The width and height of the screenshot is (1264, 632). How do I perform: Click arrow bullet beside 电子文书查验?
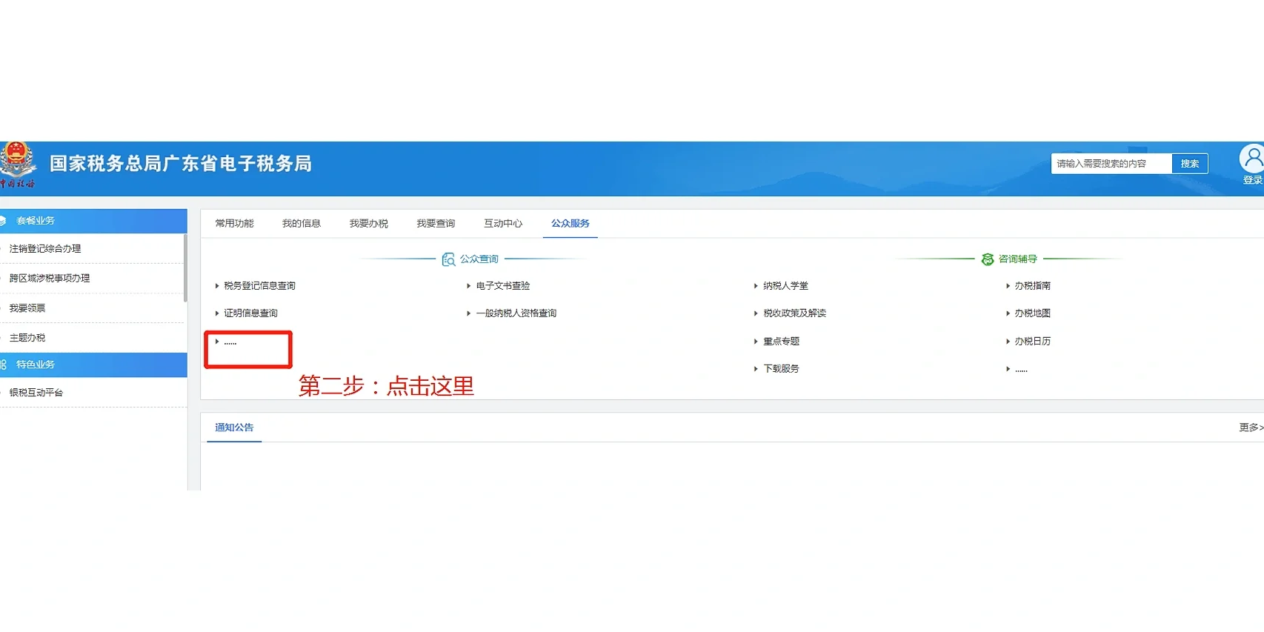(469, 286)
